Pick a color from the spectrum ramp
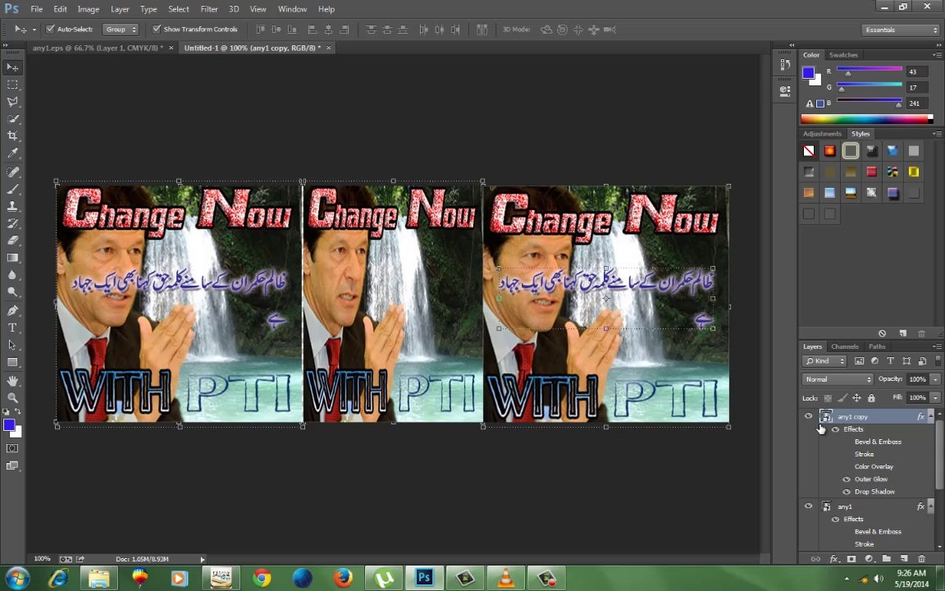Screen dimensions: 945x591 (x=866, y=119)
